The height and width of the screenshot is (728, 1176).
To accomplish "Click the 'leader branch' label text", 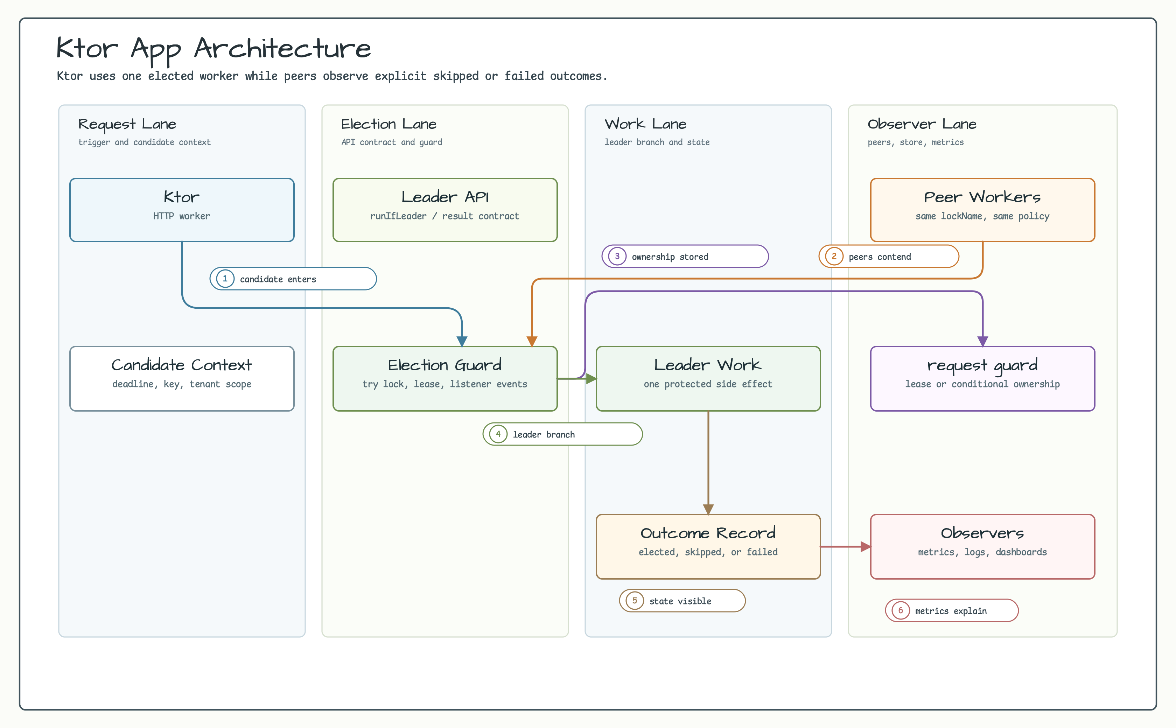I will [544, 434].
